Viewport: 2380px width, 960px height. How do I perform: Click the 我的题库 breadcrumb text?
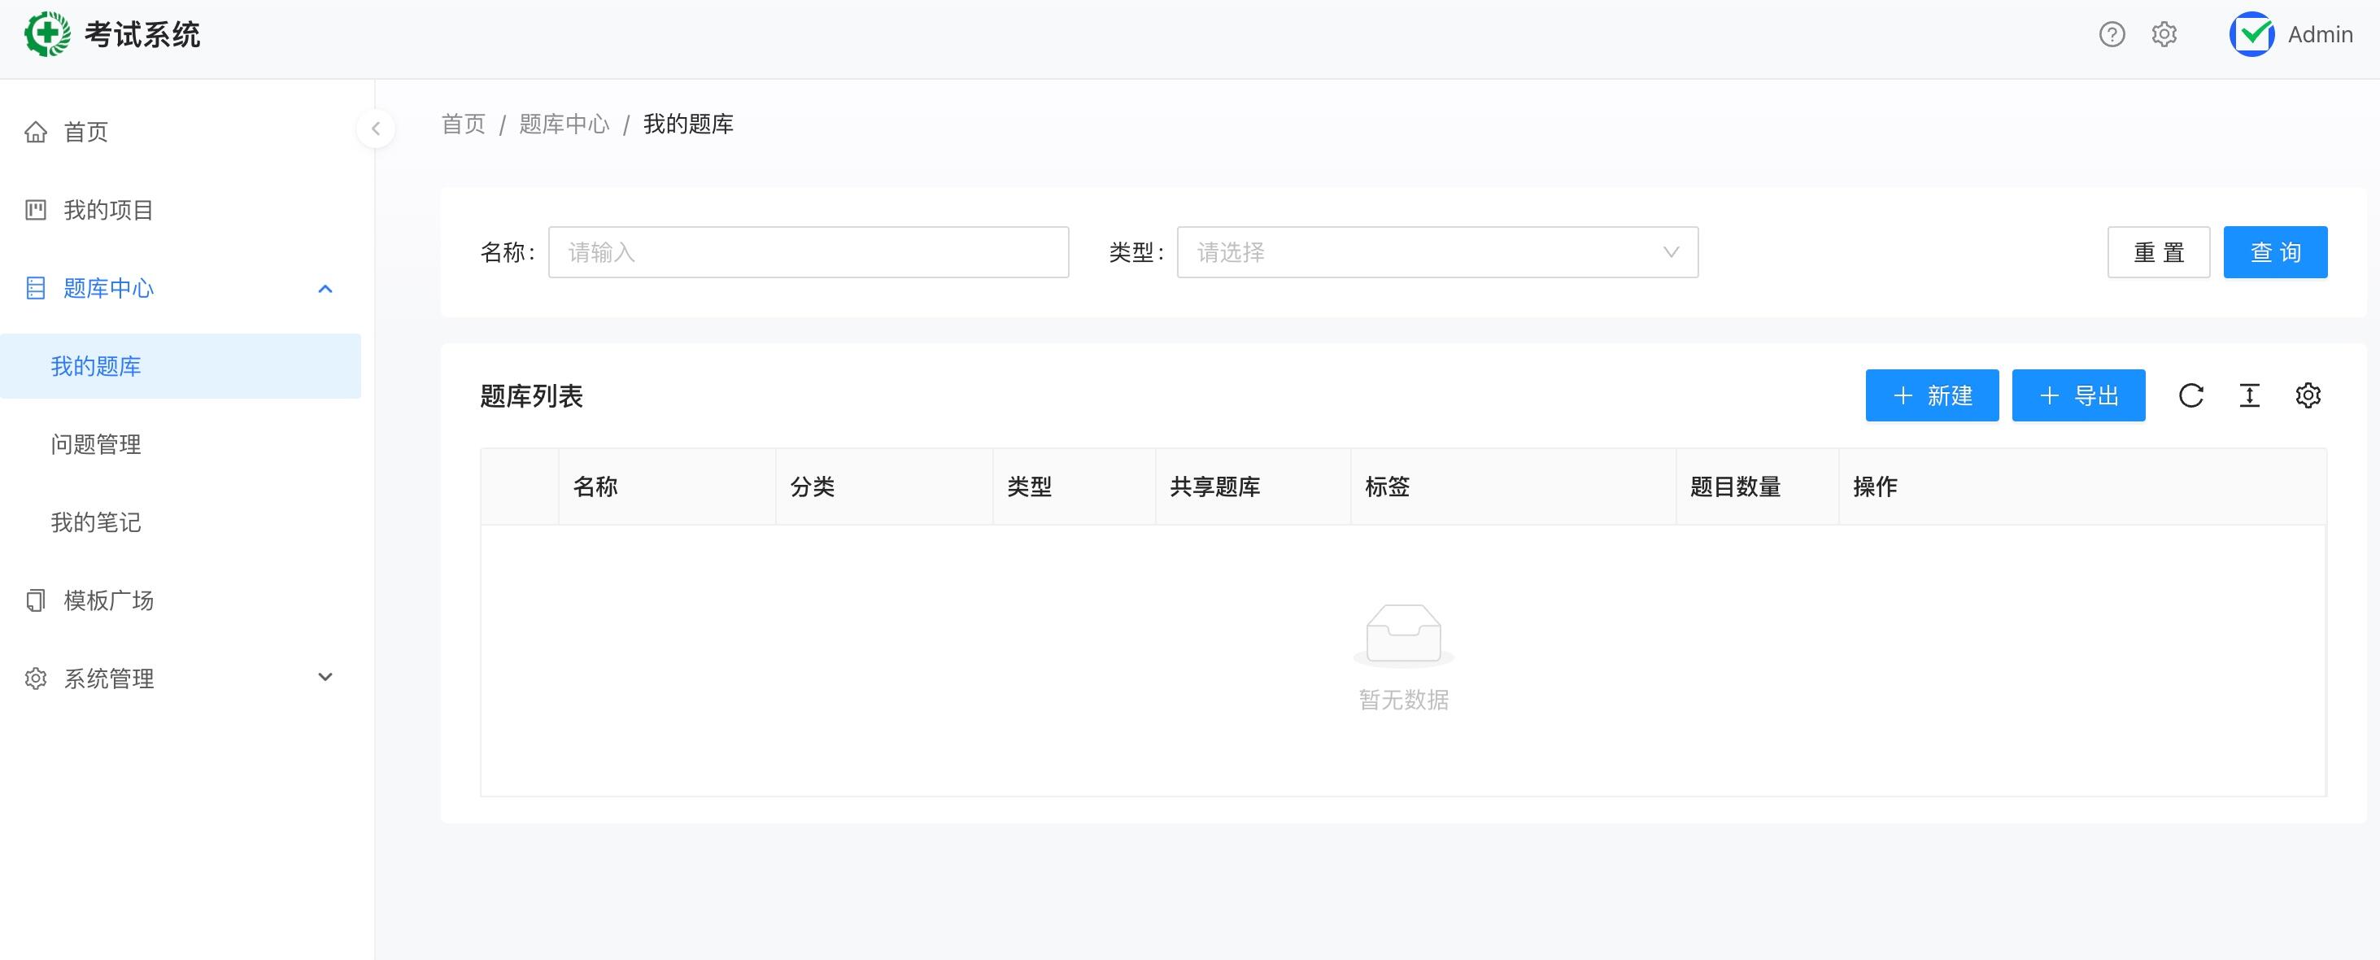coord(688,124)
